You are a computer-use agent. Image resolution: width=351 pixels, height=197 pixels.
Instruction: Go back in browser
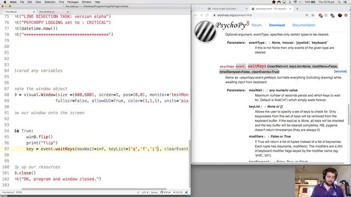195,15
